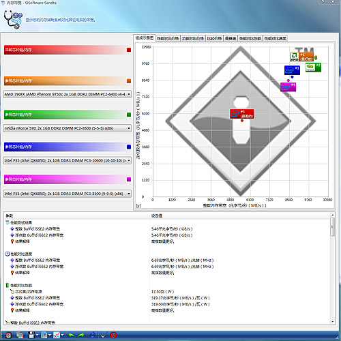The width and height of the screenshot is (341, 341).
Task: Go back with the green left arrow
Action: (x=72, y=335)
